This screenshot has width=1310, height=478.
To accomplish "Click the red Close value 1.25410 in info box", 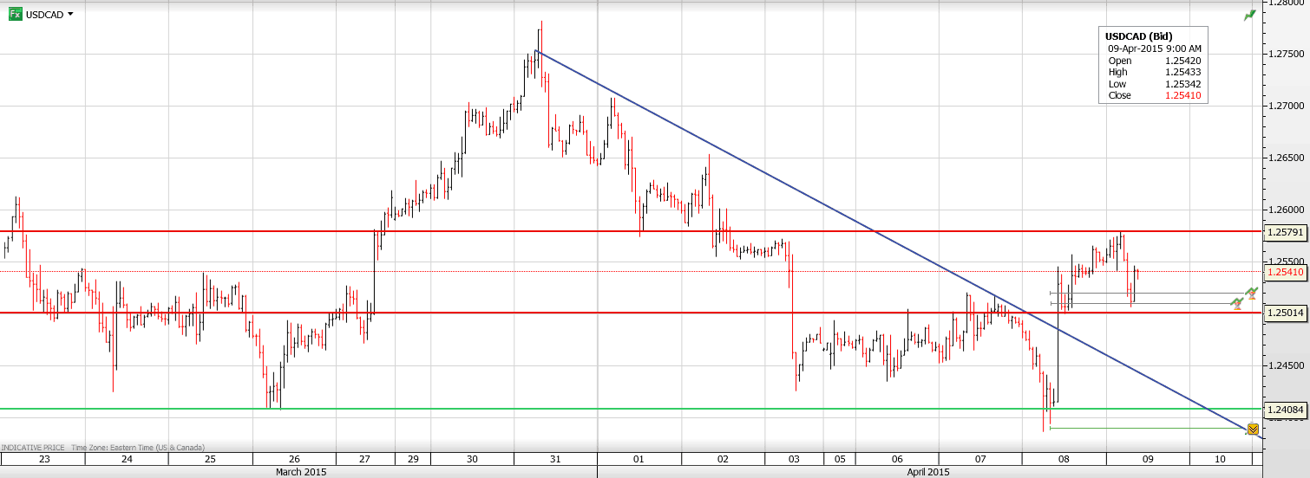I will coord(1182,95).
